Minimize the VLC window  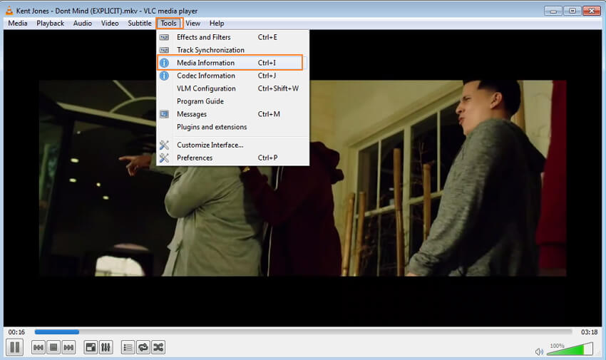[x=553, y=11]
